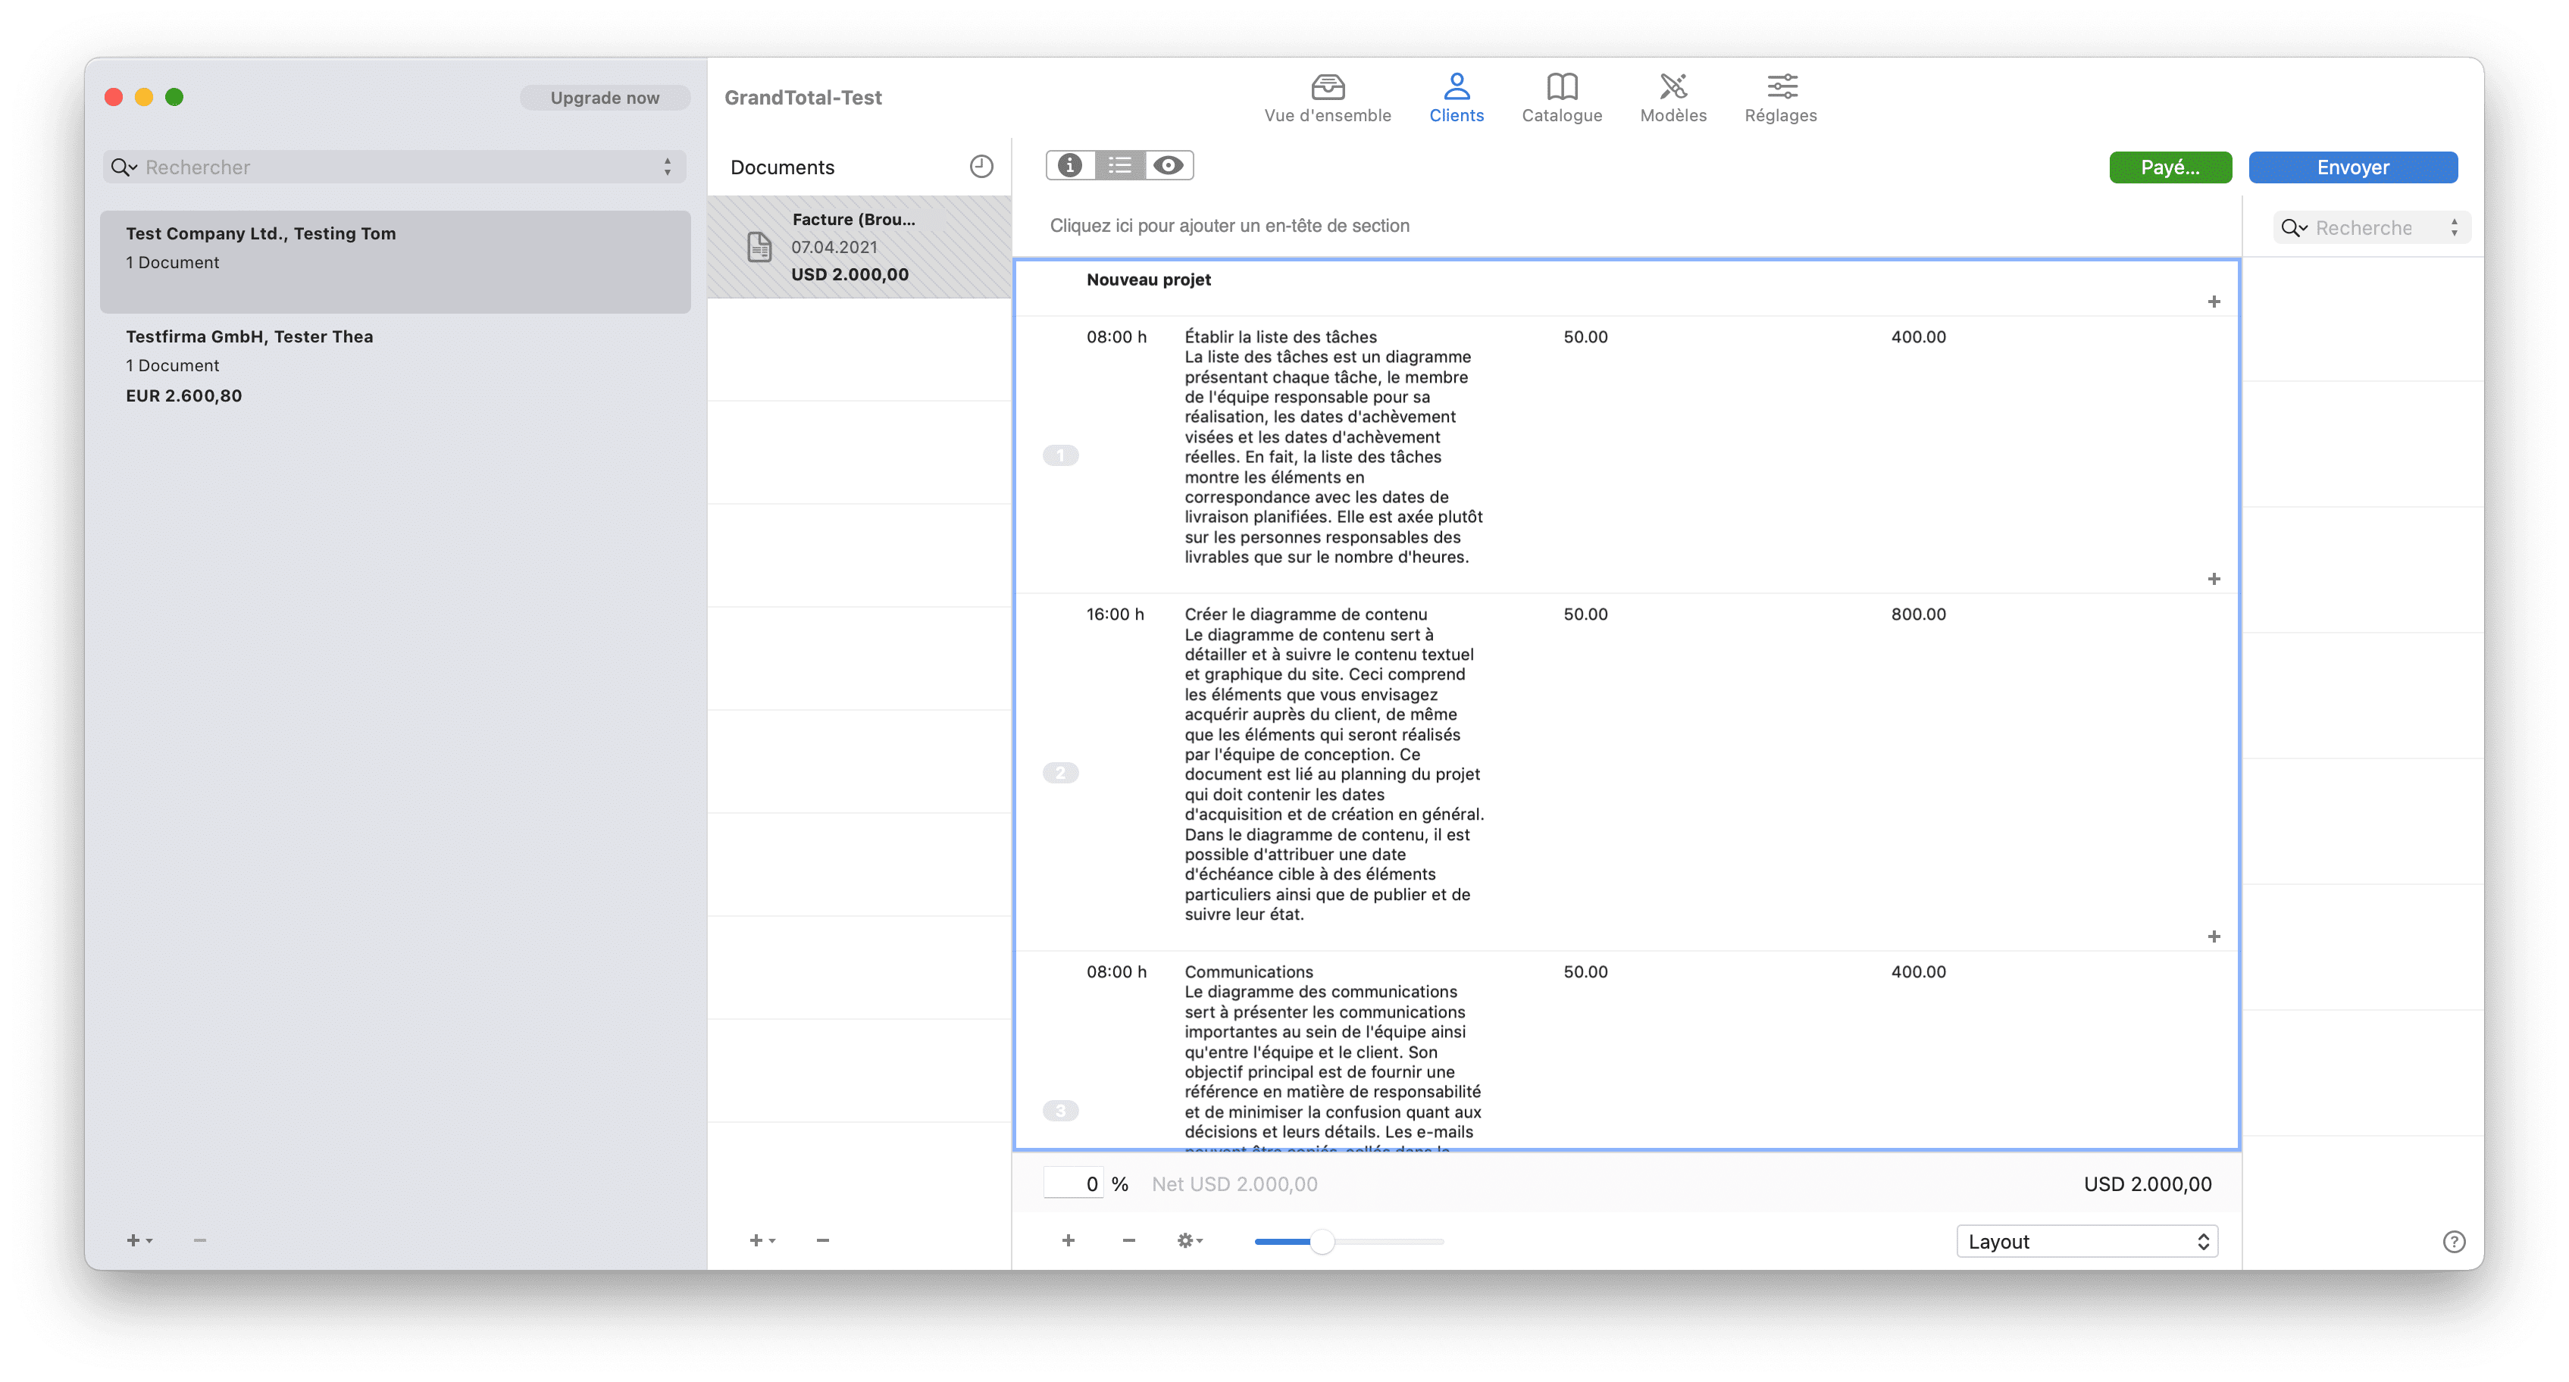This screenshot has height=1382, width=2569.
Task: Click the zoom slider handle
Action: [x=1322, y=1241]
